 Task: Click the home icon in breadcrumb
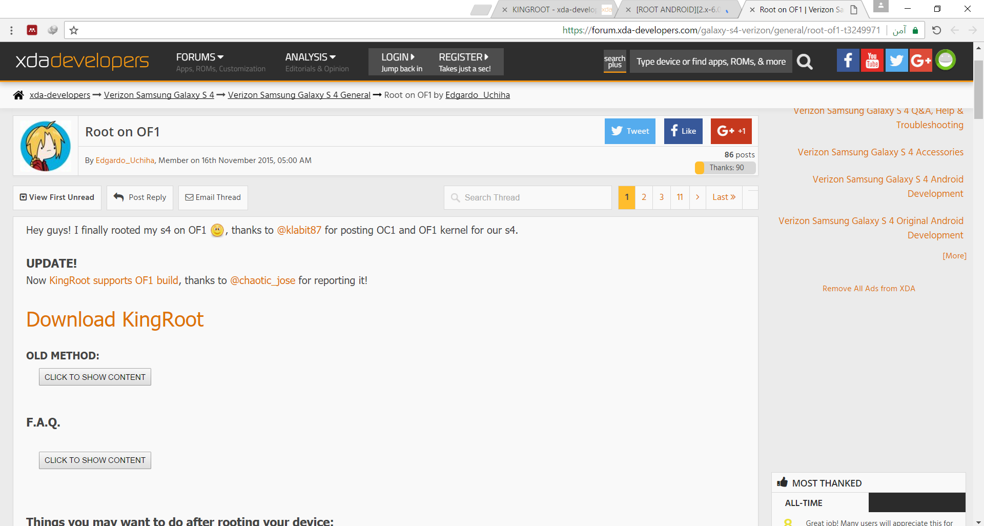18,95
